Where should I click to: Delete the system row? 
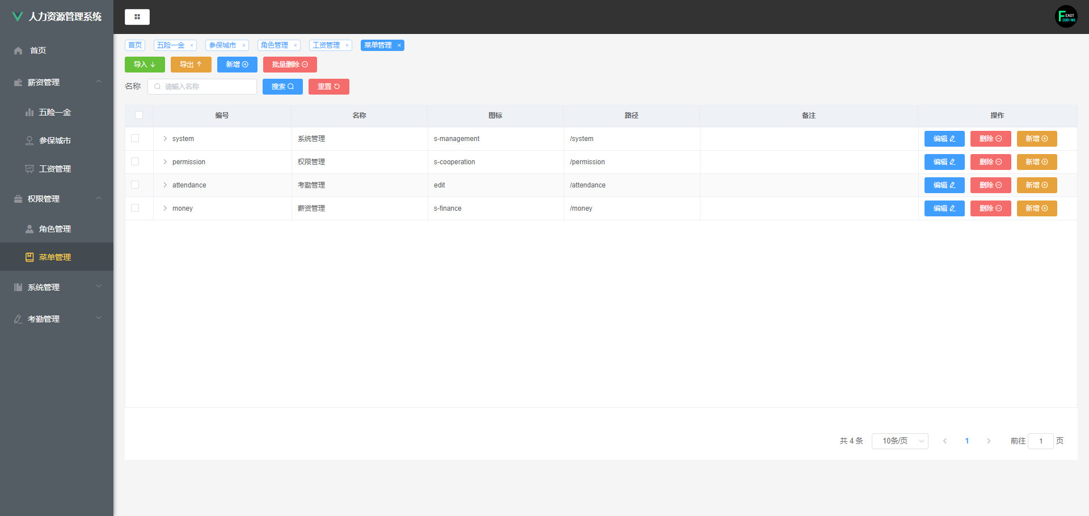pos(990,139)
